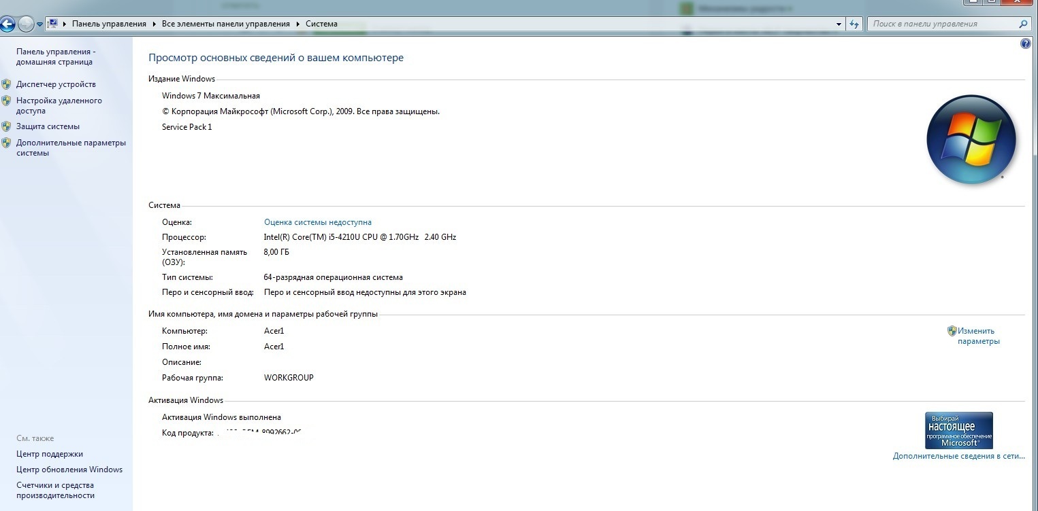Click the Control Panel icon in address bar
This screenshot has width=1038, height=511.
pos(52,24)
